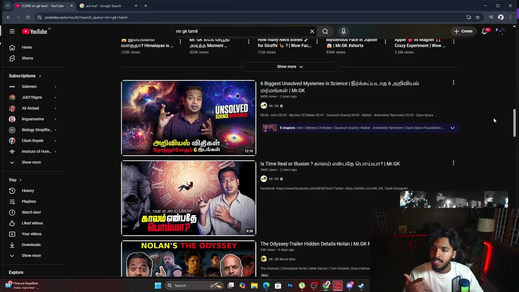Open the YouTube hamburger guide menu
This screenshot has width=519, height=292.
point(12,31)
